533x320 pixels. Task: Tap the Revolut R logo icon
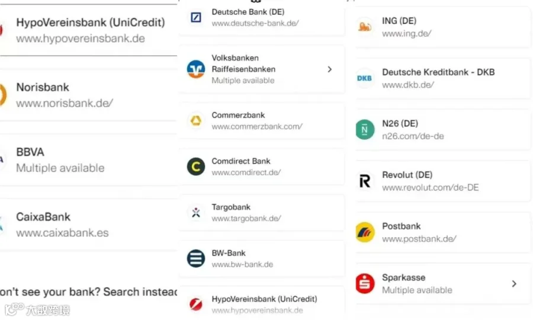[365, 181]
